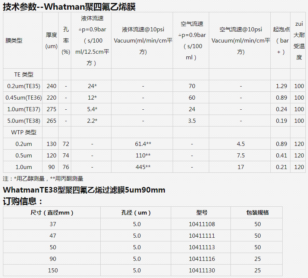Select liquid flow value "12*"
Screen dimensions: 308x278
(x=92, y=98)
